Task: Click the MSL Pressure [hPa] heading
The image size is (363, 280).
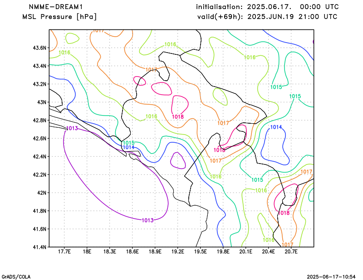Action: click(59, 17)
